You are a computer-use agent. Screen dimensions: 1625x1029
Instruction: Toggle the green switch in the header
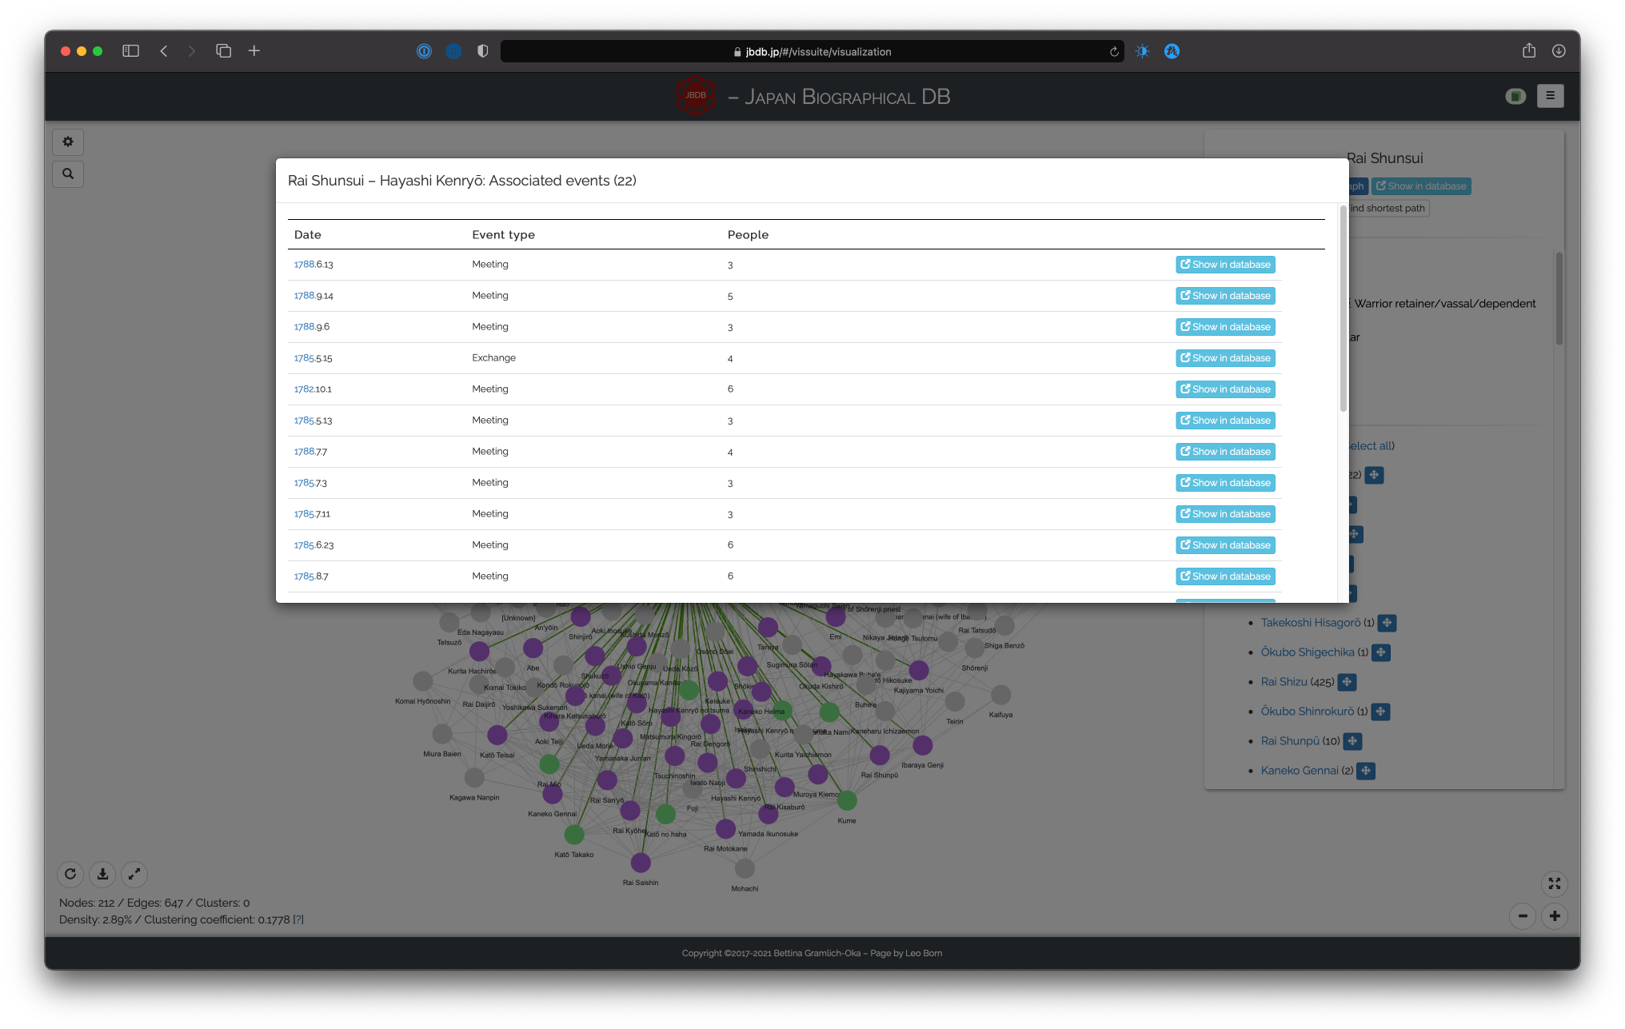1515,97
